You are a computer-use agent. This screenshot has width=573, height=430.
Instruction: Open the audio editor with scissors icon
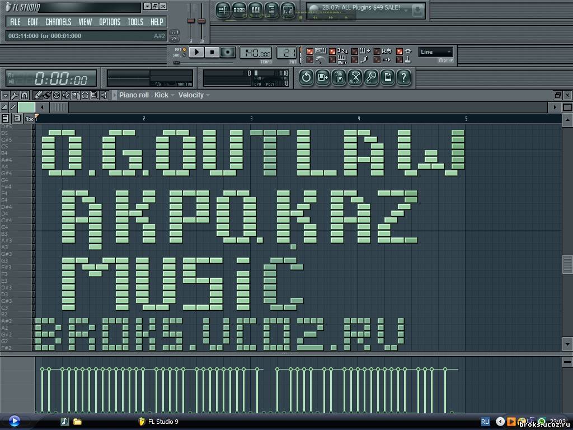point(355,77)
